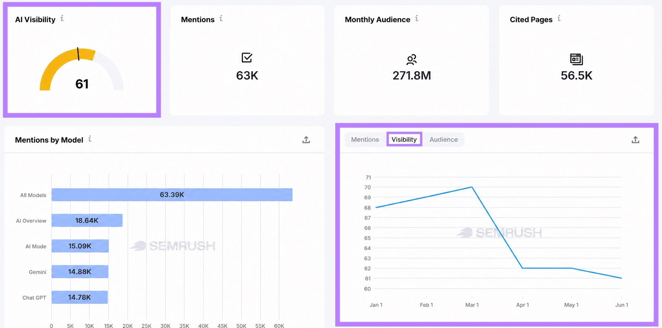Click the 271.8M audience value
Viewport: 662px width, 328px height.
[412, 76]
